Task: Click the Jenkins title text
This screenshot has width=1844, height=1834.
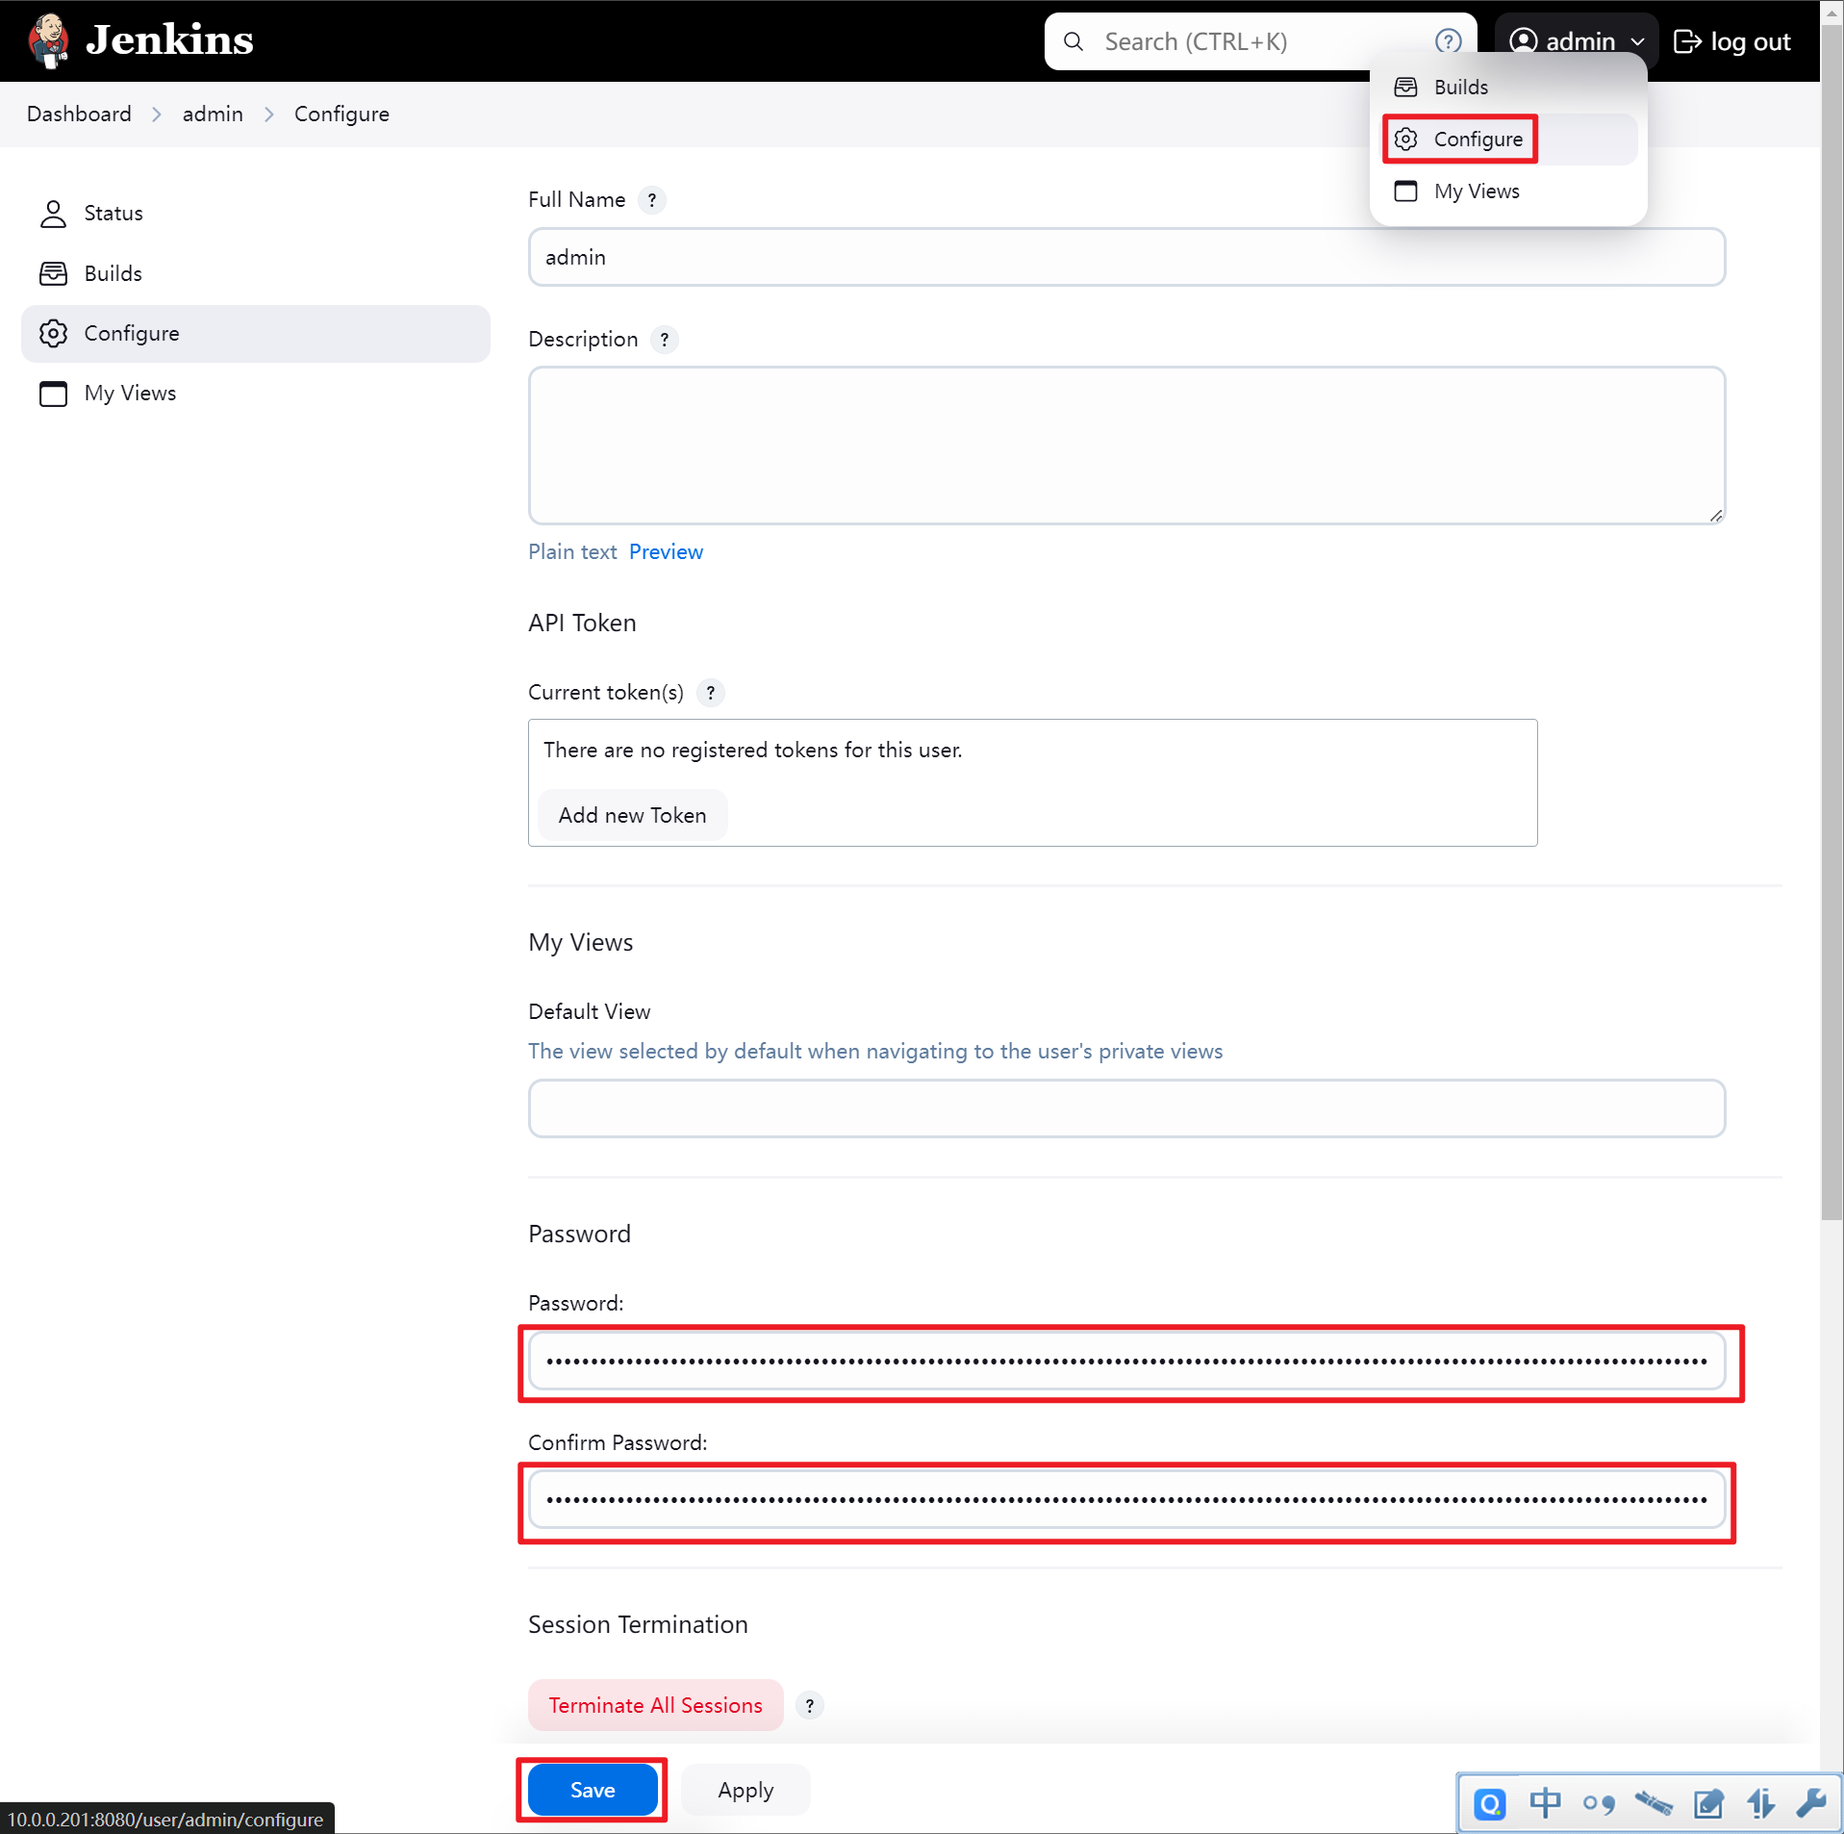Action: pyautogui.click(x=169, y=40)
